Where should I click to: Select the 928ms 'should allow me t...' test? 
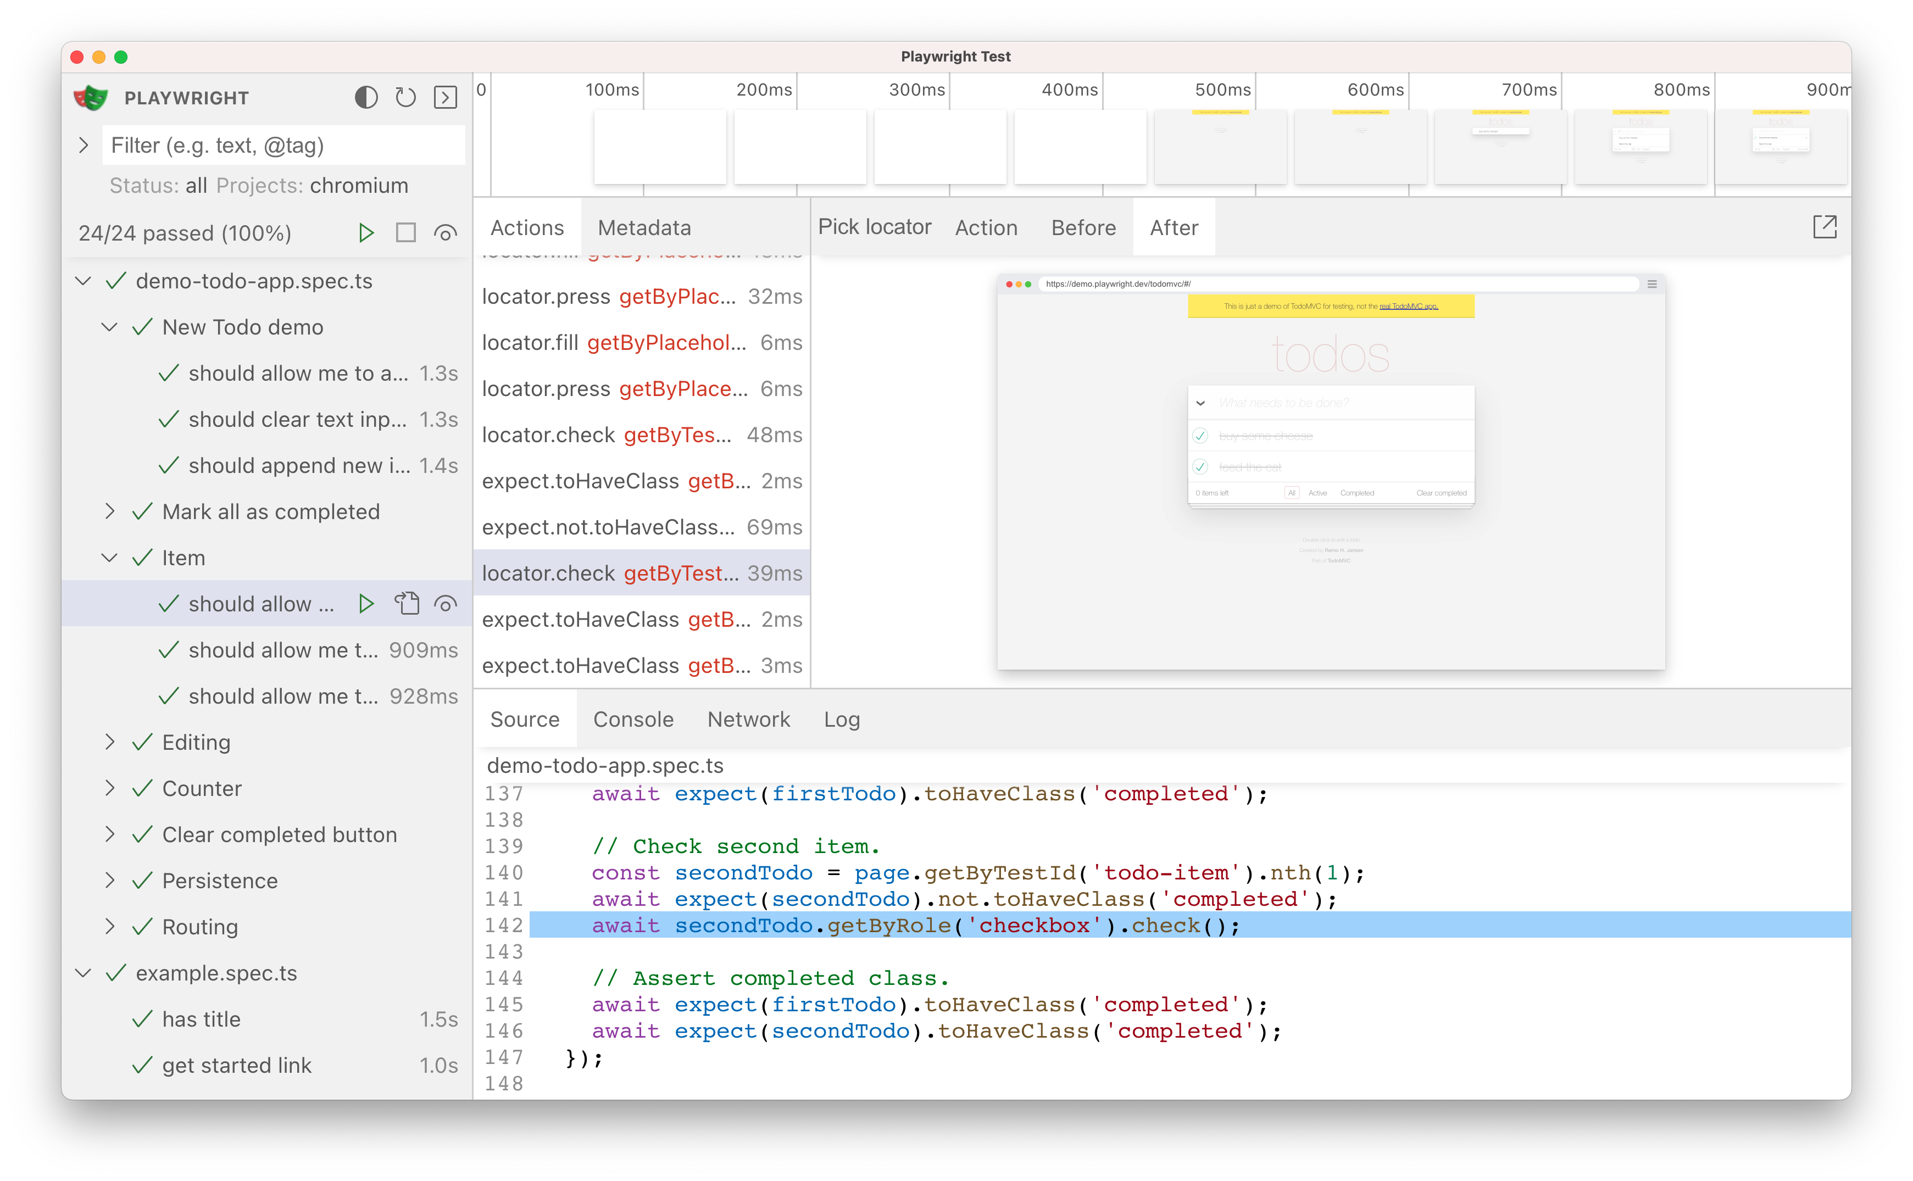pos(267,696)
